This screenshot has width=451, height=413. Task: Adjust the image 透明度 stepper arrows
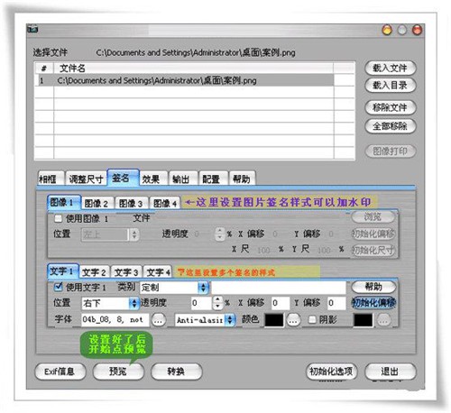[x=220, y=234]
